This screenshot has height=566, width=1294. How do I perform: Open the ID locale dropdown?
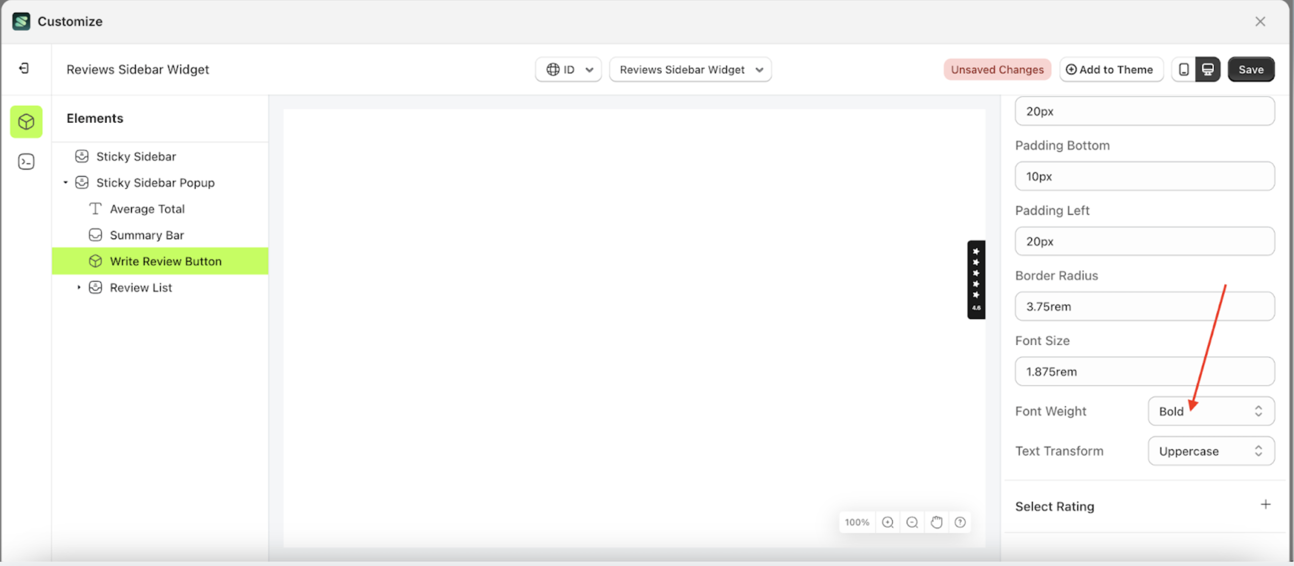[568, 69]
